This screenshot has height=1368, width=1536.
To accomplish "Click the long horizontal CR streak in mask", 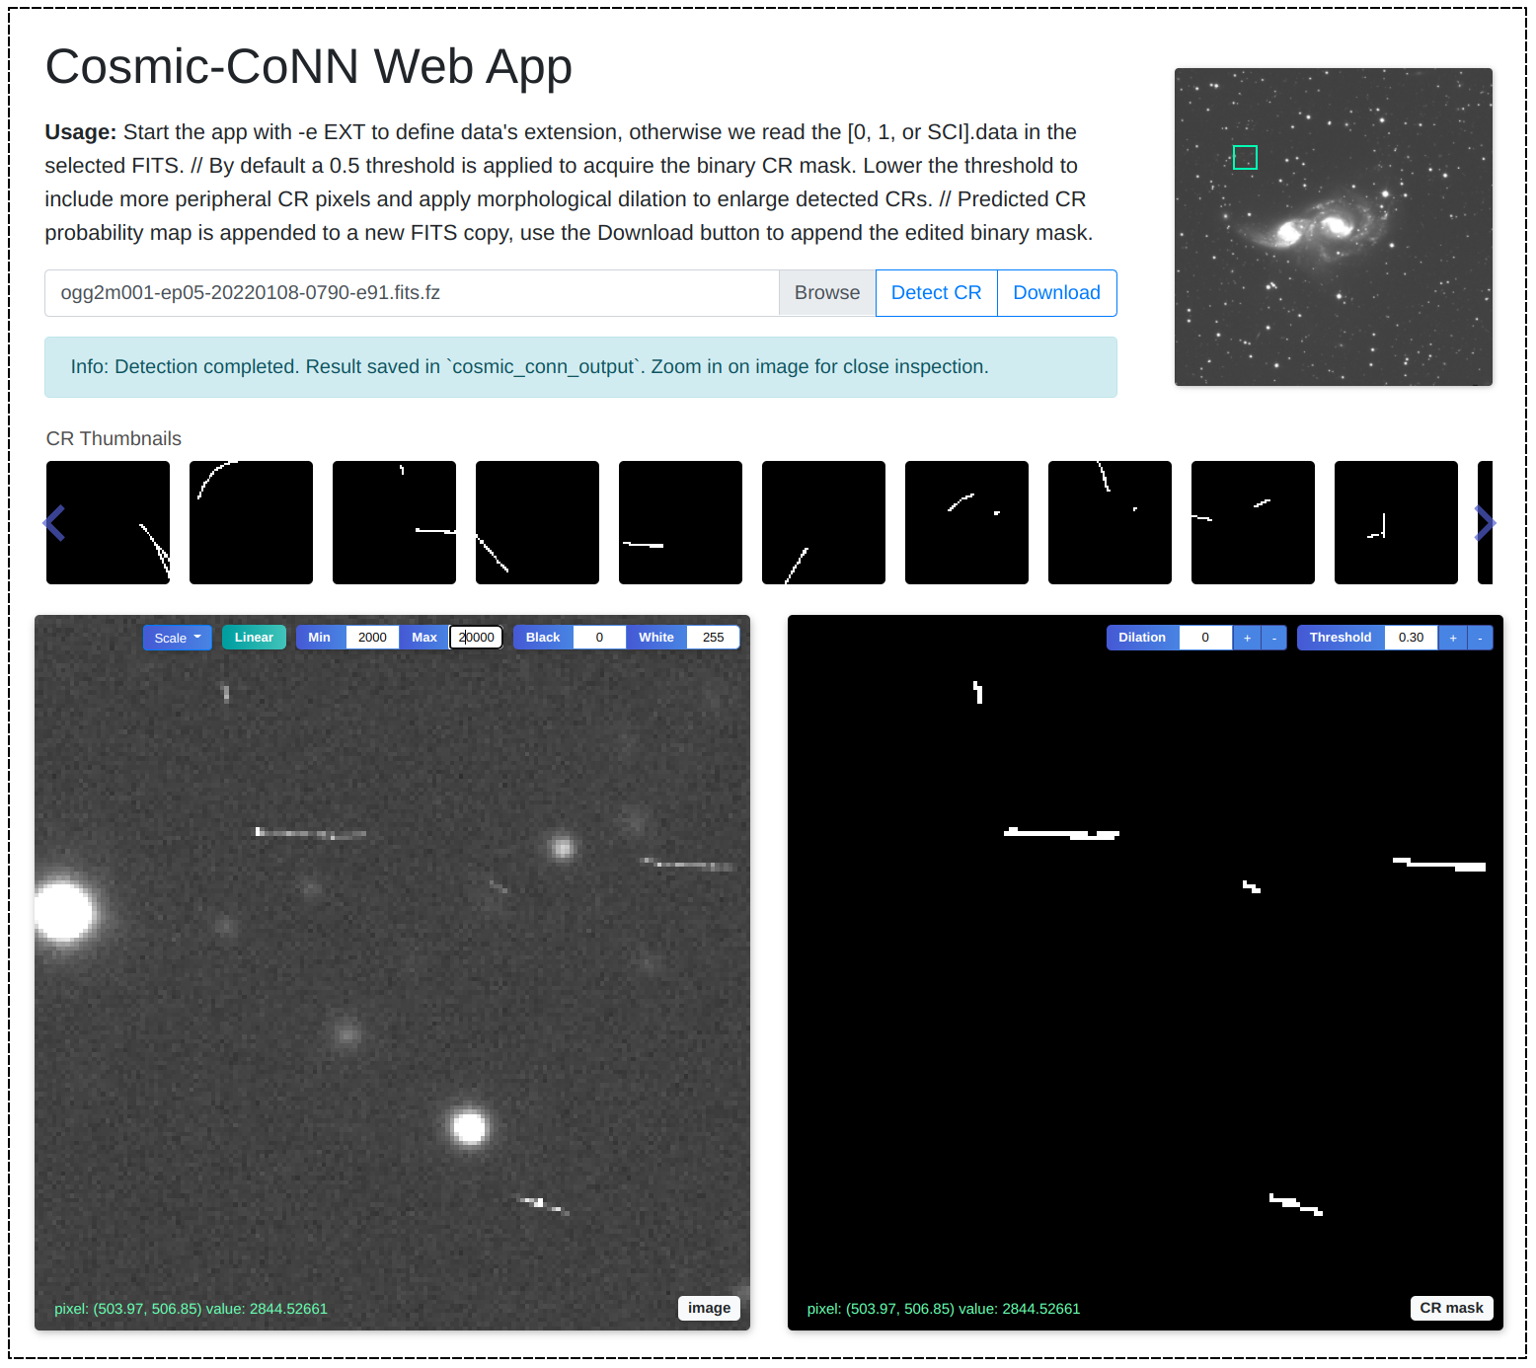I will pyautogui.click(x=1061, y=834).
